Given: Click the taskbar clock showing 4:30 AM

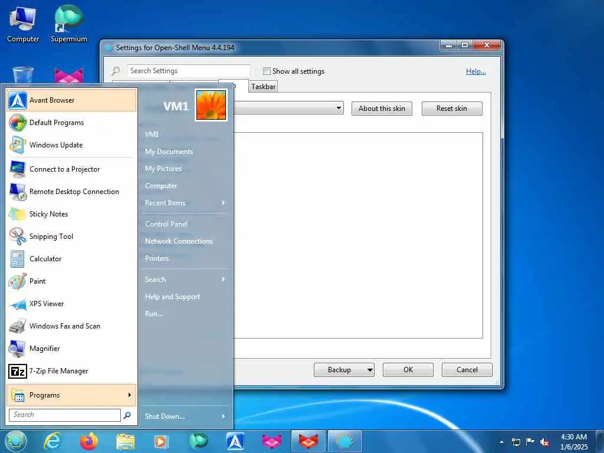Looking at the screenshot, I should [x=574, y=442].
